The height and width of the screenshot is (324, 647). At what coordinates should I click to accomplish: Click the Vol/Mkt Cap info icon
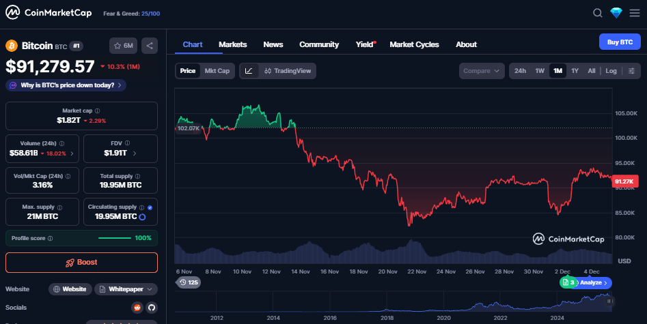68,176
